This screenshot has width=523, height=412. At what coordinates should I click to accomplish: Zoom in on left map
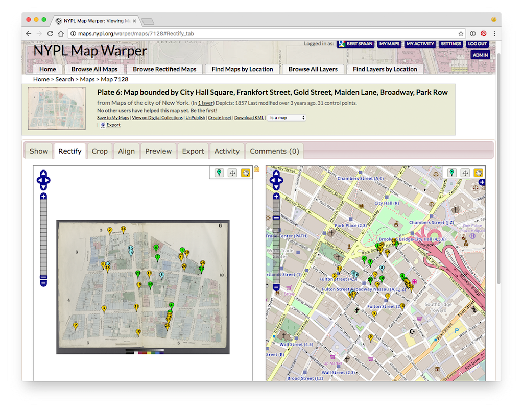coord(44,197)
